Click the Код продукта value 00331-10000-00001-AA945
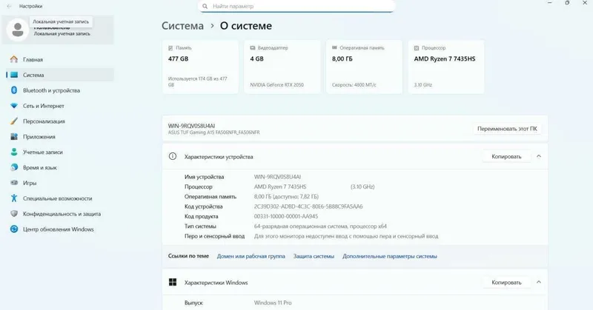This screenshot has height=310, width=593. 286,216
